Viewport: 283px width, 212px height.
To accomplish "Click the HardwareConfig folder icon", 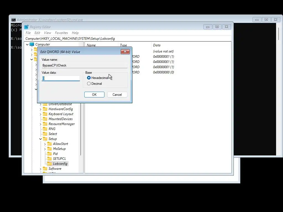I will click(45, 109).
